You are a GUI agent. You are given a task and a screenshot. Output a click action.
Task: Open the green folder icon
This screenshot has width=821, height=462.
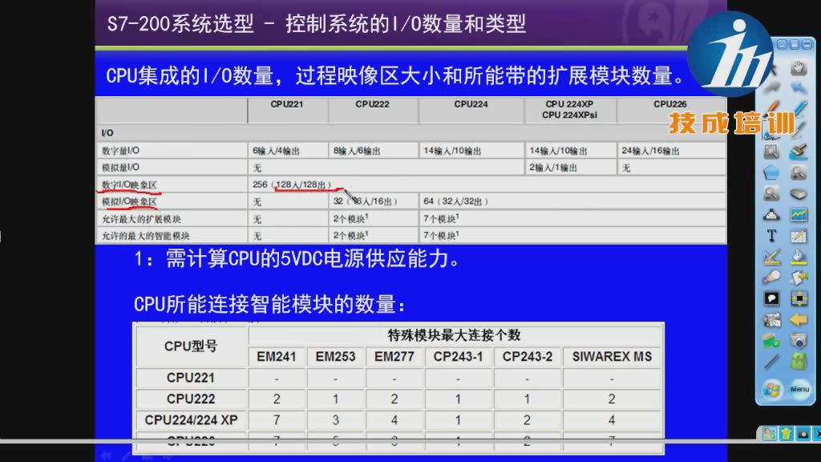point(772,340)
